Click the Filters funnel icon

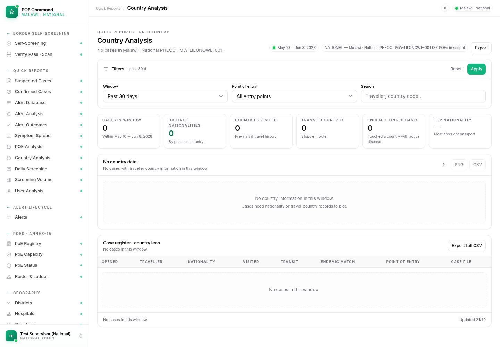click(x=106, y=69)
